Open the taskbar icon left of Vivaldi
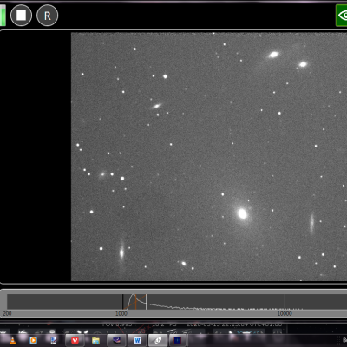This screenshot has height=347, width=347. pos(54,340)
